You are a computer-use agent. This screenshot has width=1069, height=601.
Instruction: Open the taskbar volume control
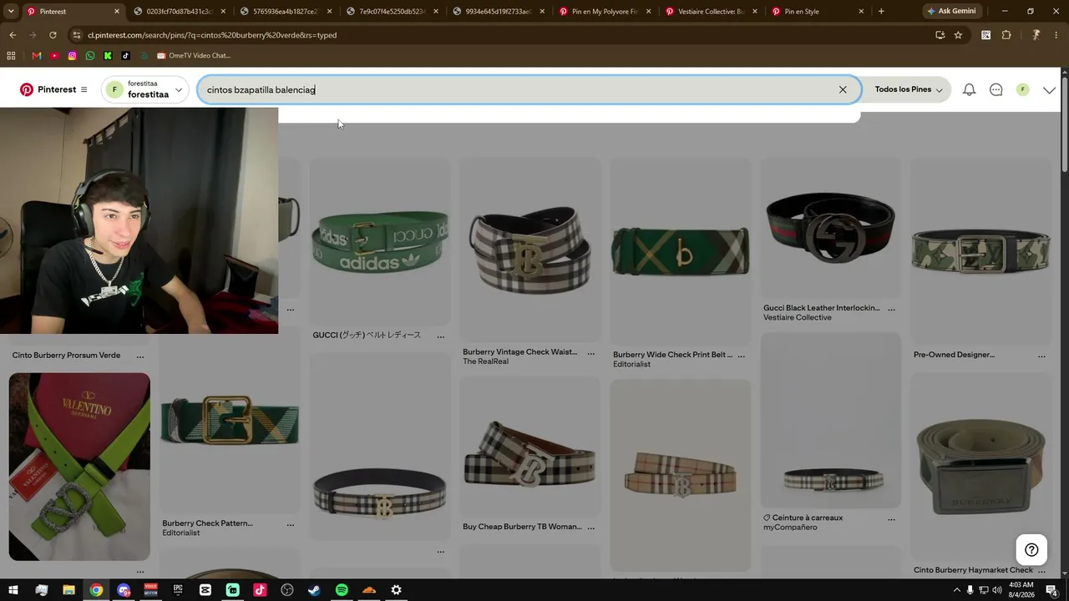click(x=996, y=590)
